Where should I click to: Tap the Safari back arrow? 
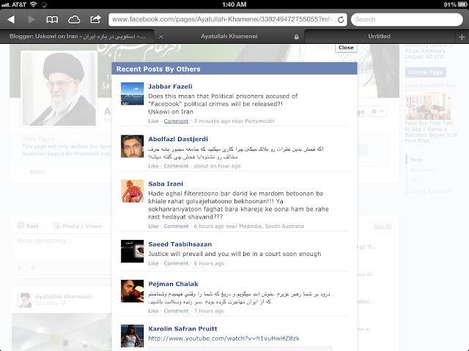click(x=11, y=20)
